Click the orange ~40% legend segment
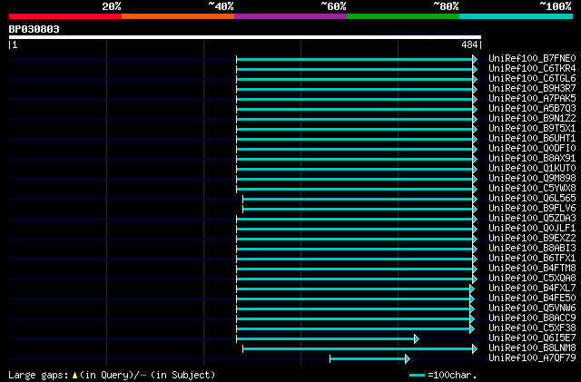 point(178,16)
